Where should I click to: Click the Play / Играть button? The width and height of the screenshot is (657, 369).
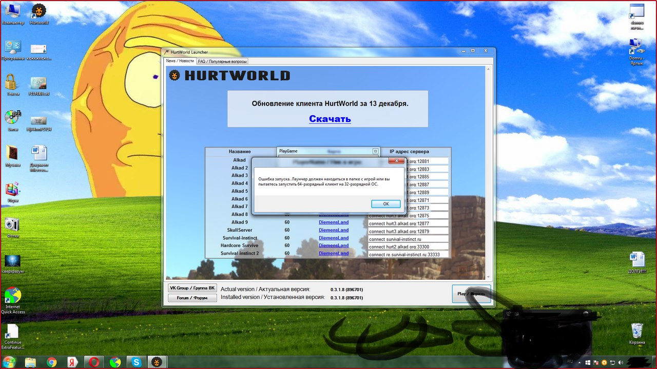click(471, 294)
